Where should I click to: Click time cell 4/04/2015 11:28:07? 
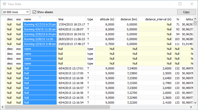(71, 29)
